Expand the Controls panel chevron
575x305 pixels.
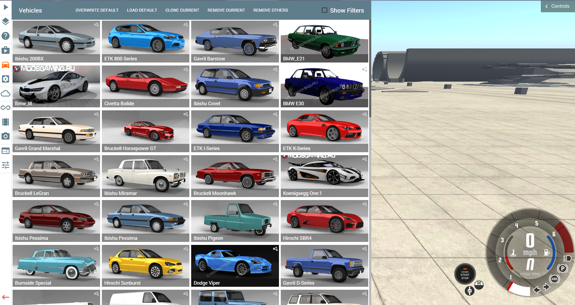[x=547, y=6]
